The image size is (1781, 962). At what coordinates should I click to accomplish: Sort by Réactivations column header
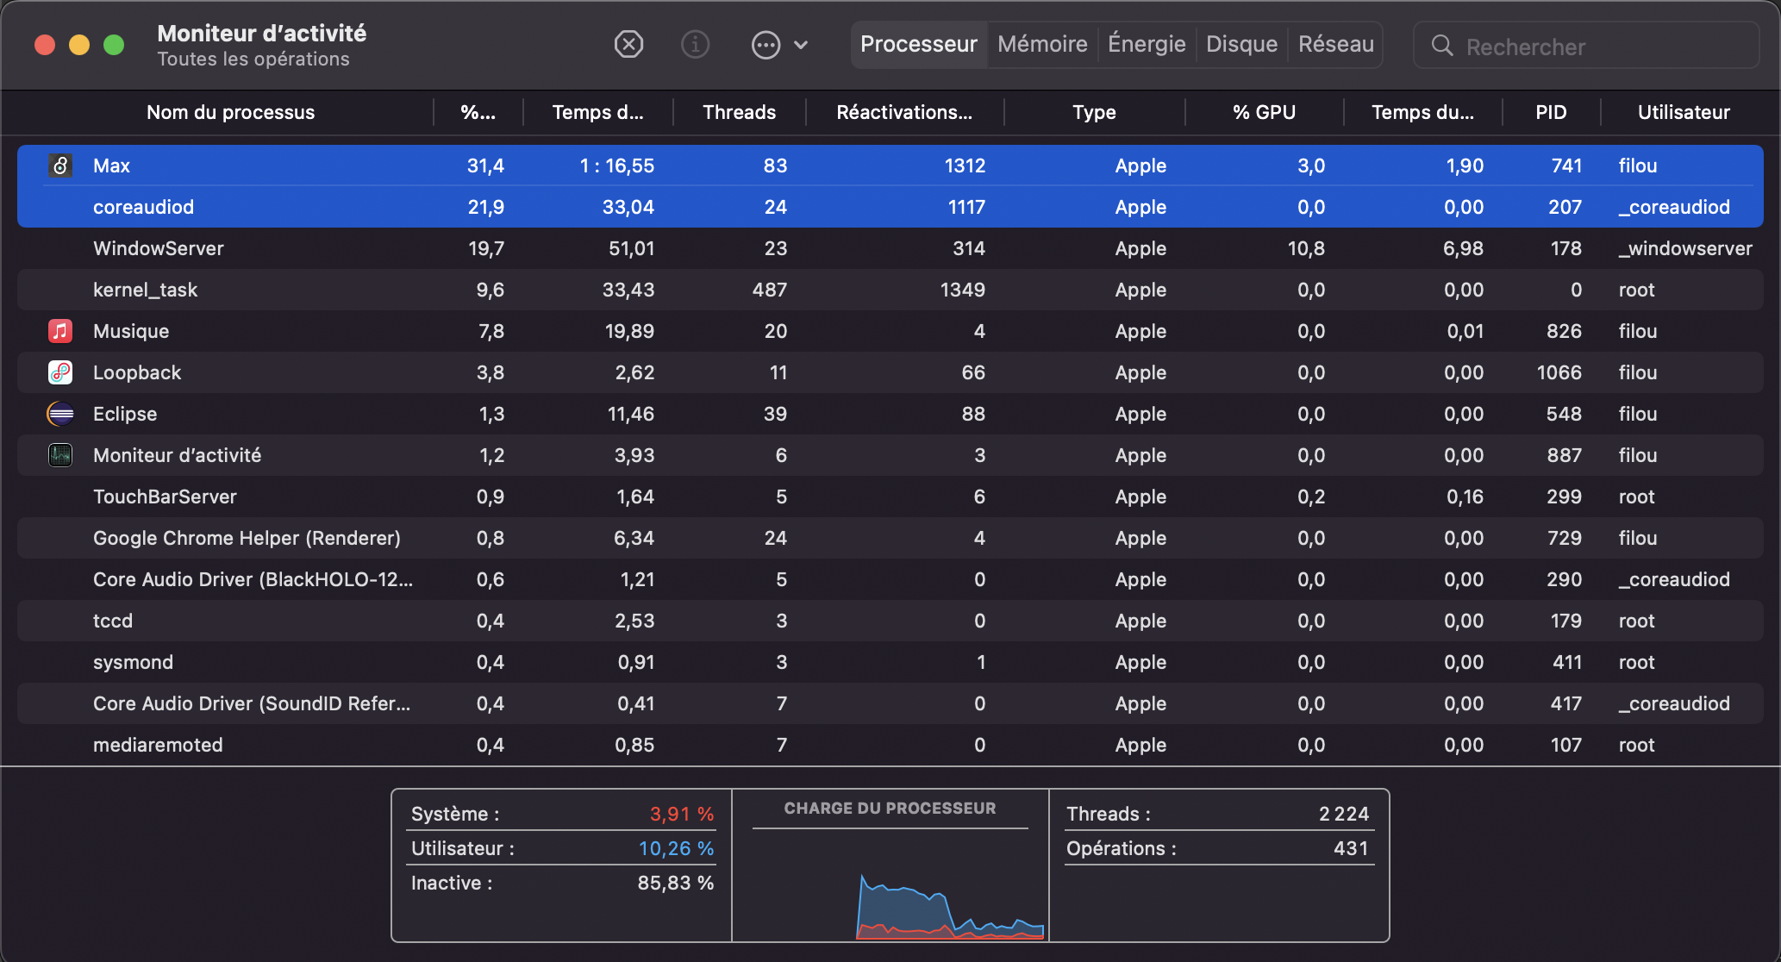click(x=904, y=112)
